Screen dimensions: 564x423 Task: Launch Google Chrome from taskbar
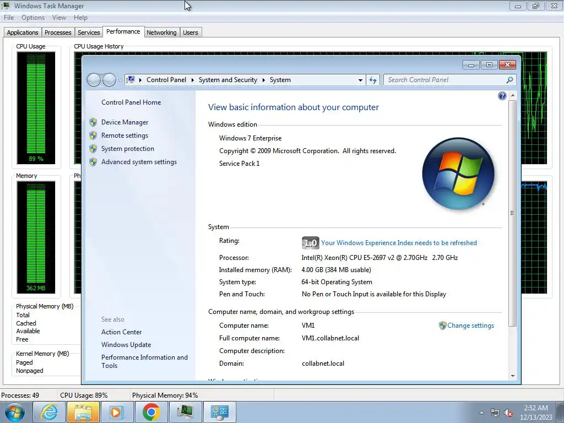tap(151, 412)
